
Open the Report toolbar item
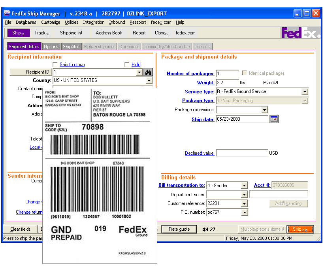(139, 33)
